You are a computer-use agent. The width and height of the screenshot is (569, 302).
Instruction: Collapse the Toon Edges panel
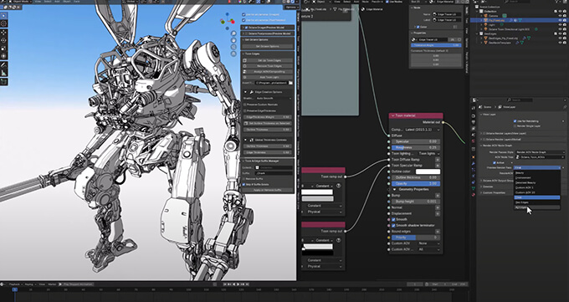coord(243,54)
